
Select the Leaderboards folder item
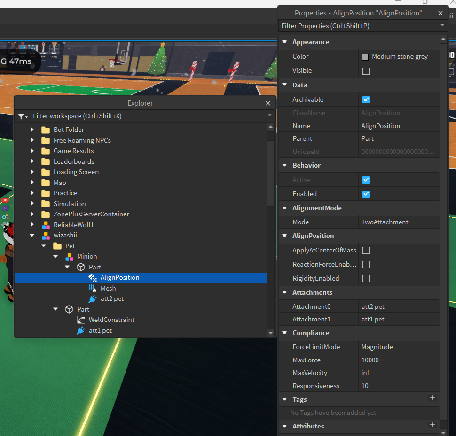click(73, 161)
